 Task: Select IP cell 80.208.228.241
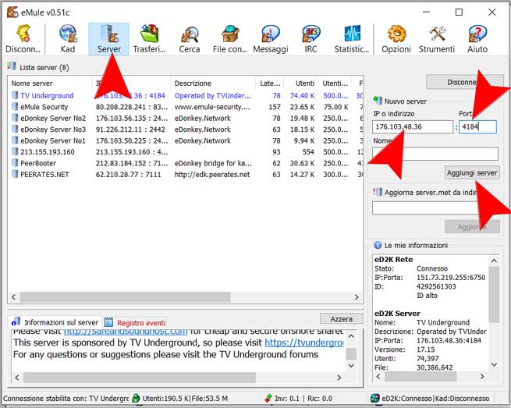point(132,107)
